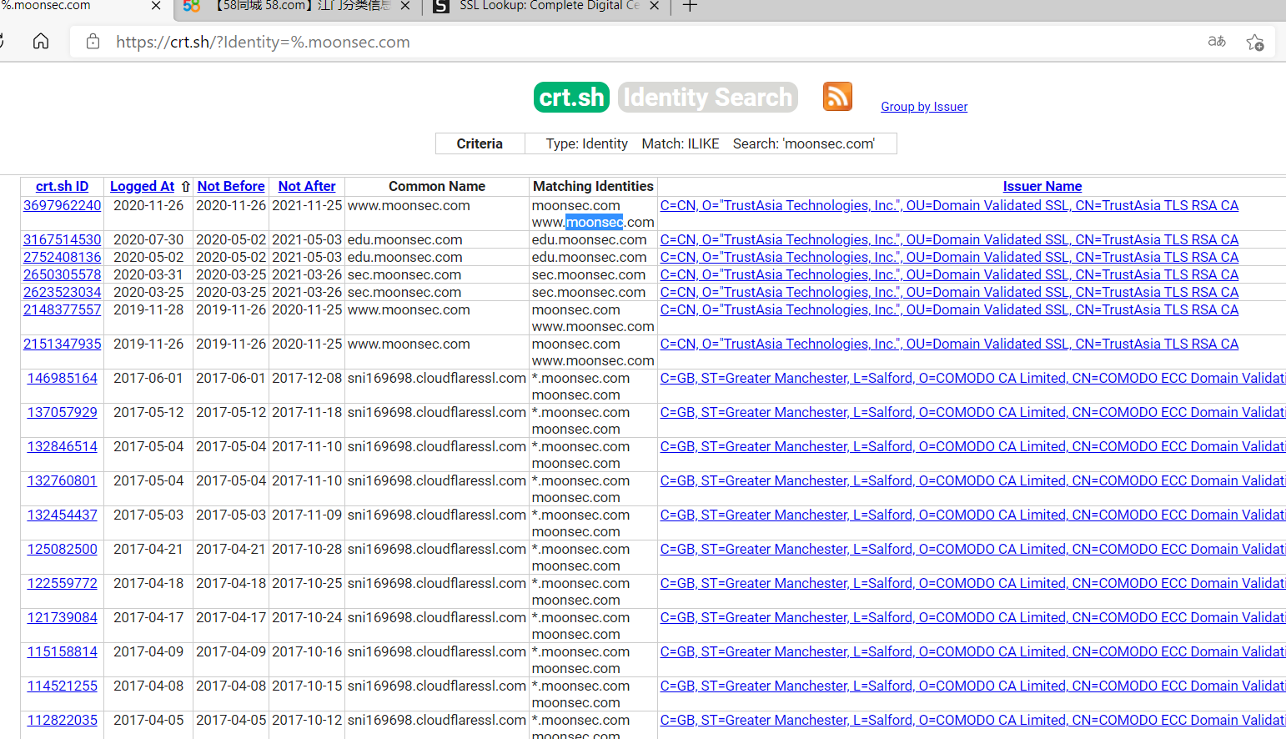This screenshot has height=739, width=1286.
Task: Open certificate ID 3167514530
Action: pos(62,240)
